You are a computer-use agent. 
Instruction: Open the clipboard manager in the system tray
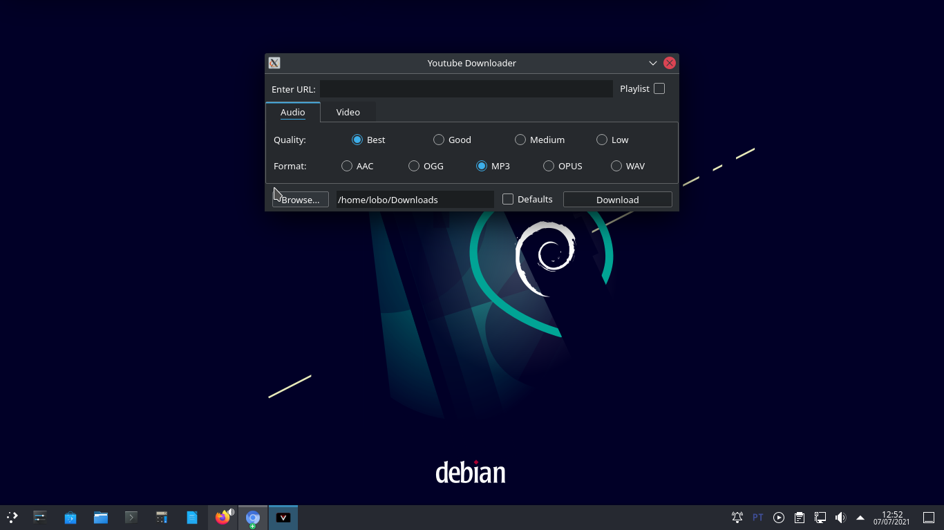[x=799, y=517]
